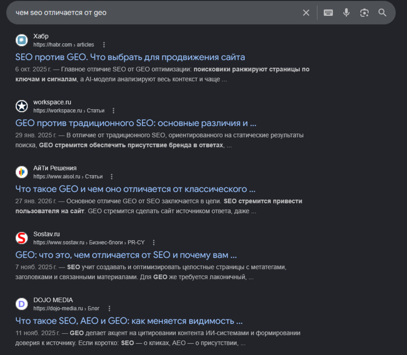Click the https://workspace.ru › Статьи URL
Viewport: 407px width, 355px height.
pos(69,111)
